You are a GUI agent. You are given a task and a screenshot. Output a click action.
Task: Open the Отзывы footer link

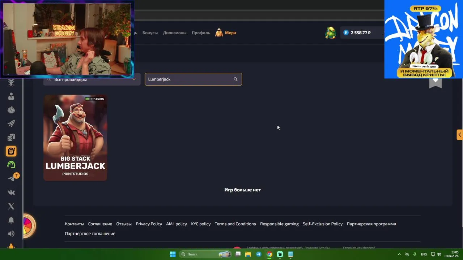(x=124, y=224)
